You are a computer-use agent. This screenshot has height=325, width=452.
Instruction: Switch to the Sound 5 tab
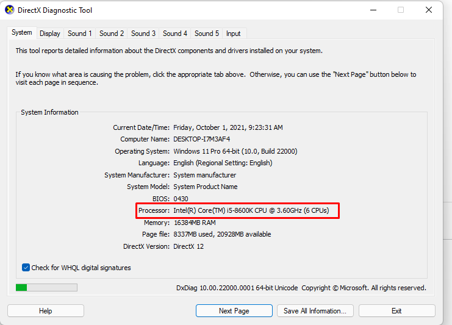207,34
